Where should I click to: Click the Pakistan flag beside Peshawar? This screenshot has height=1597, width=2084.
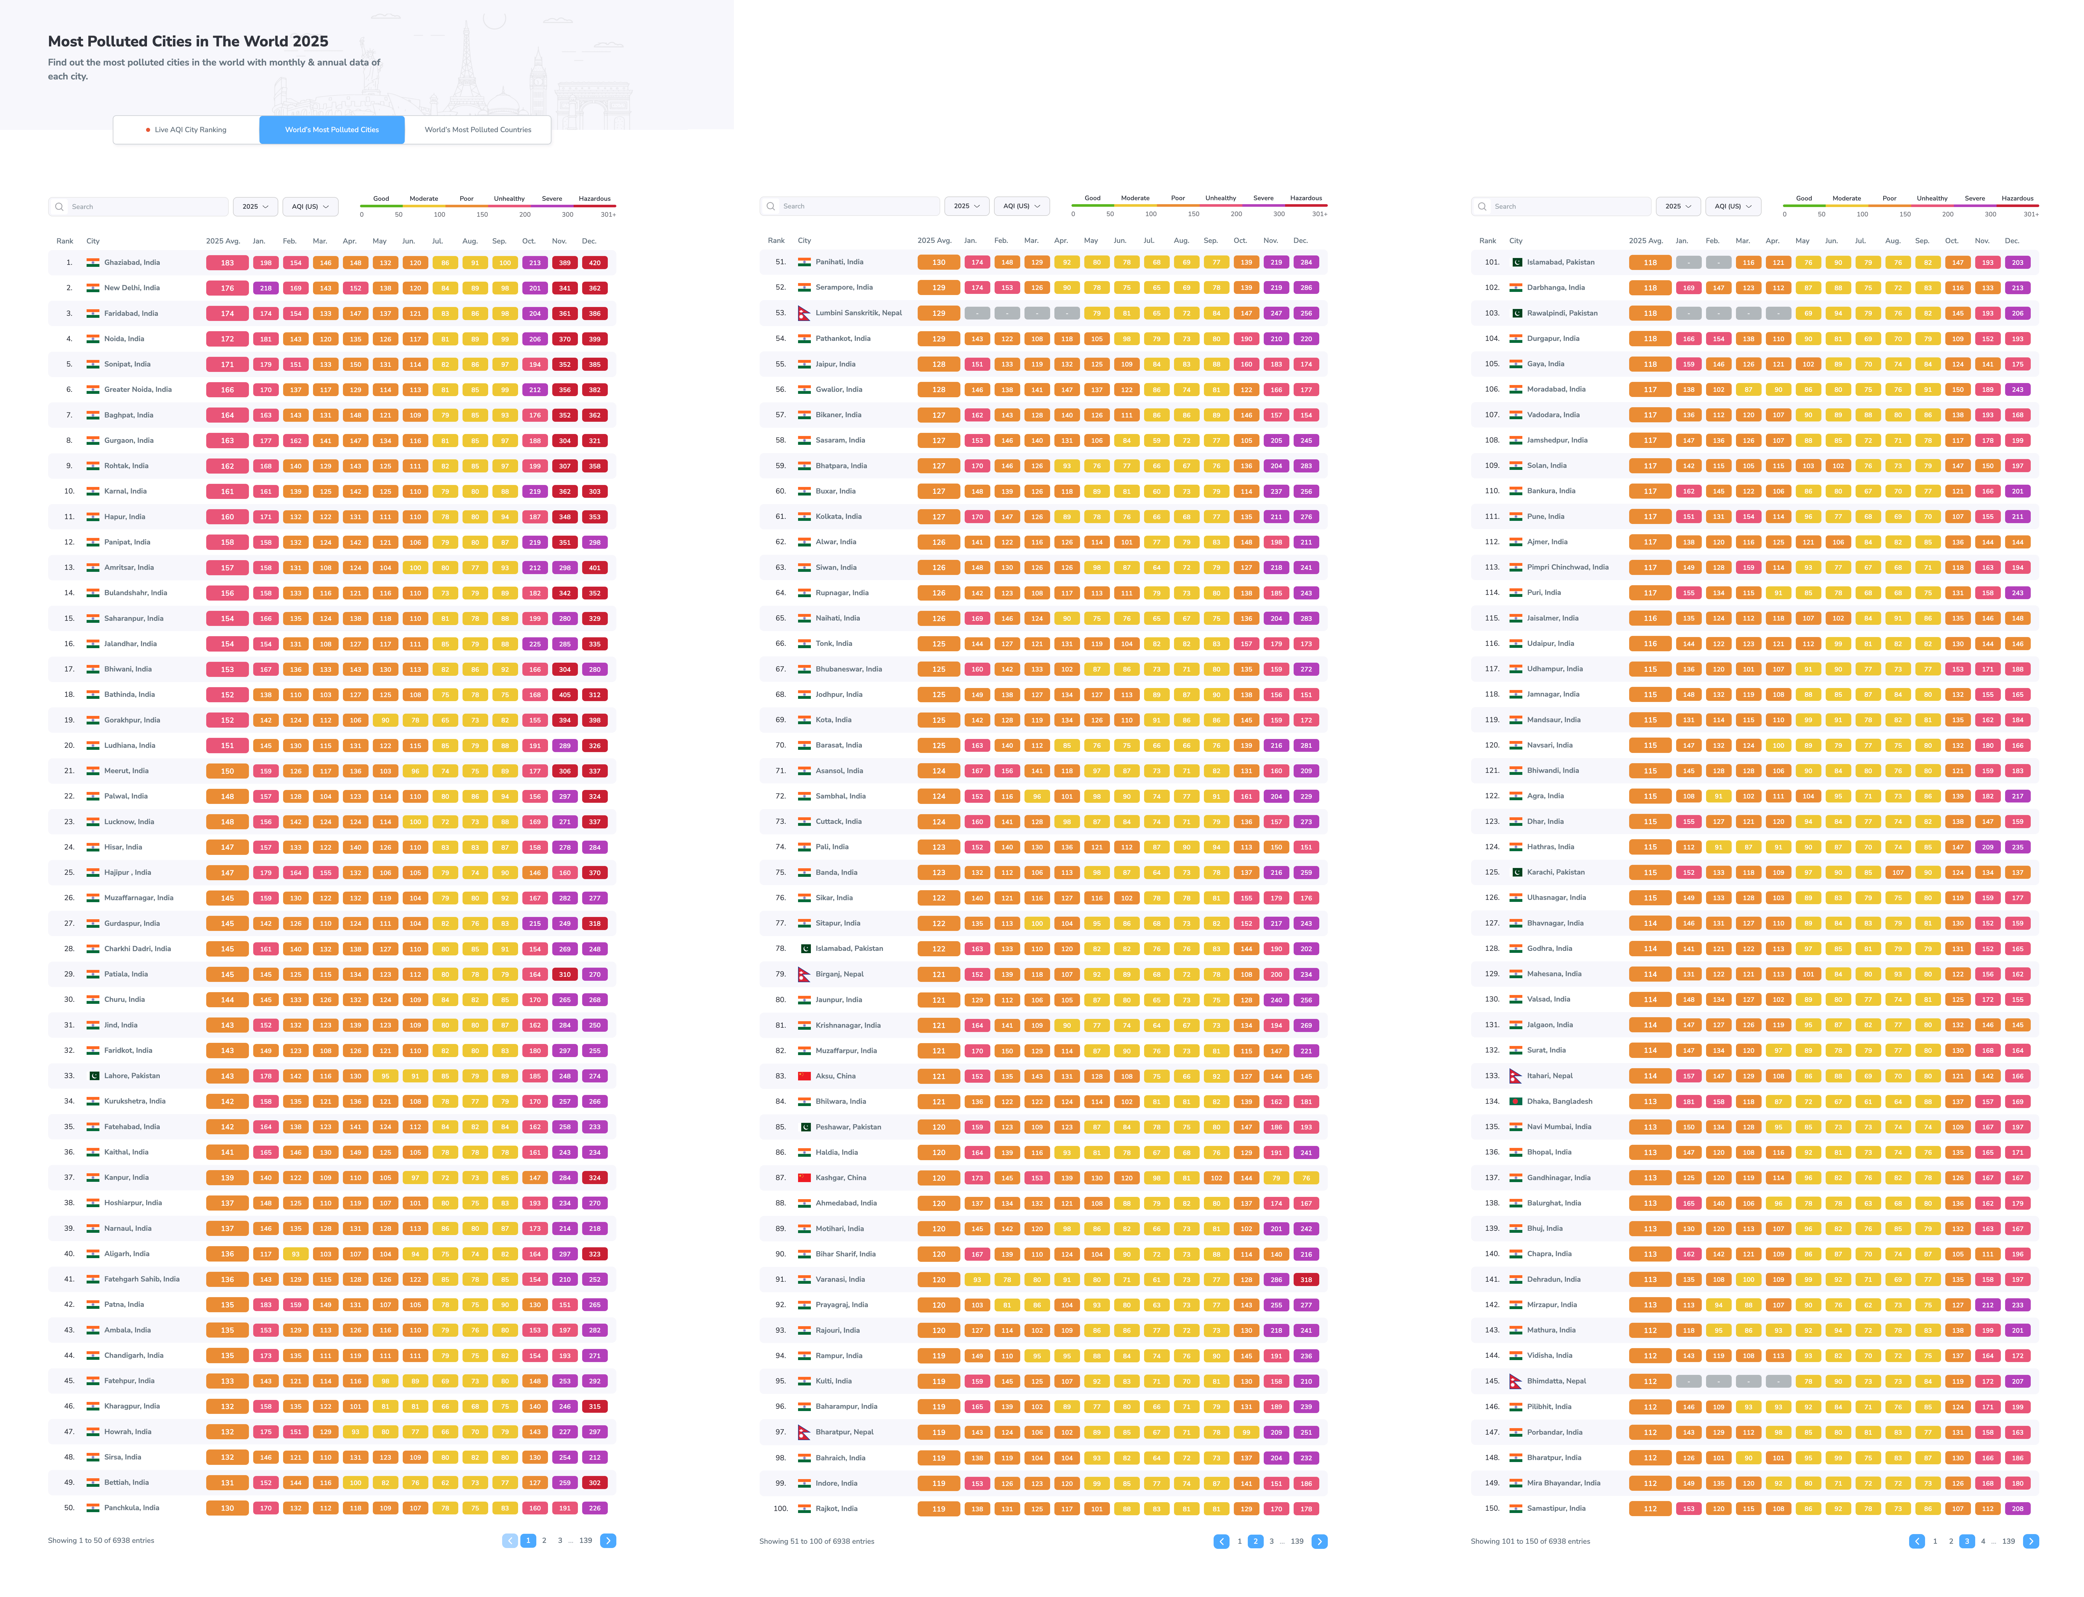pos(804,1127)
